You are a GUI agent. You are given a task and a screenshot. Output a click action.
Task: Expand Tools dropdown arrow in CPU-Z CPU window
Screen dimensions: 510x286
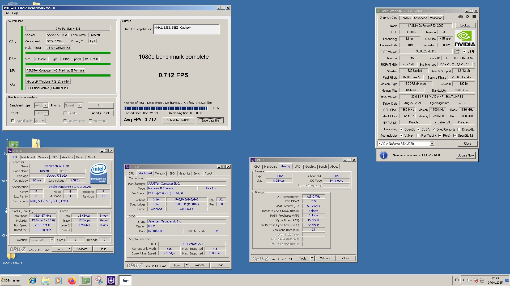coord(69,249)
